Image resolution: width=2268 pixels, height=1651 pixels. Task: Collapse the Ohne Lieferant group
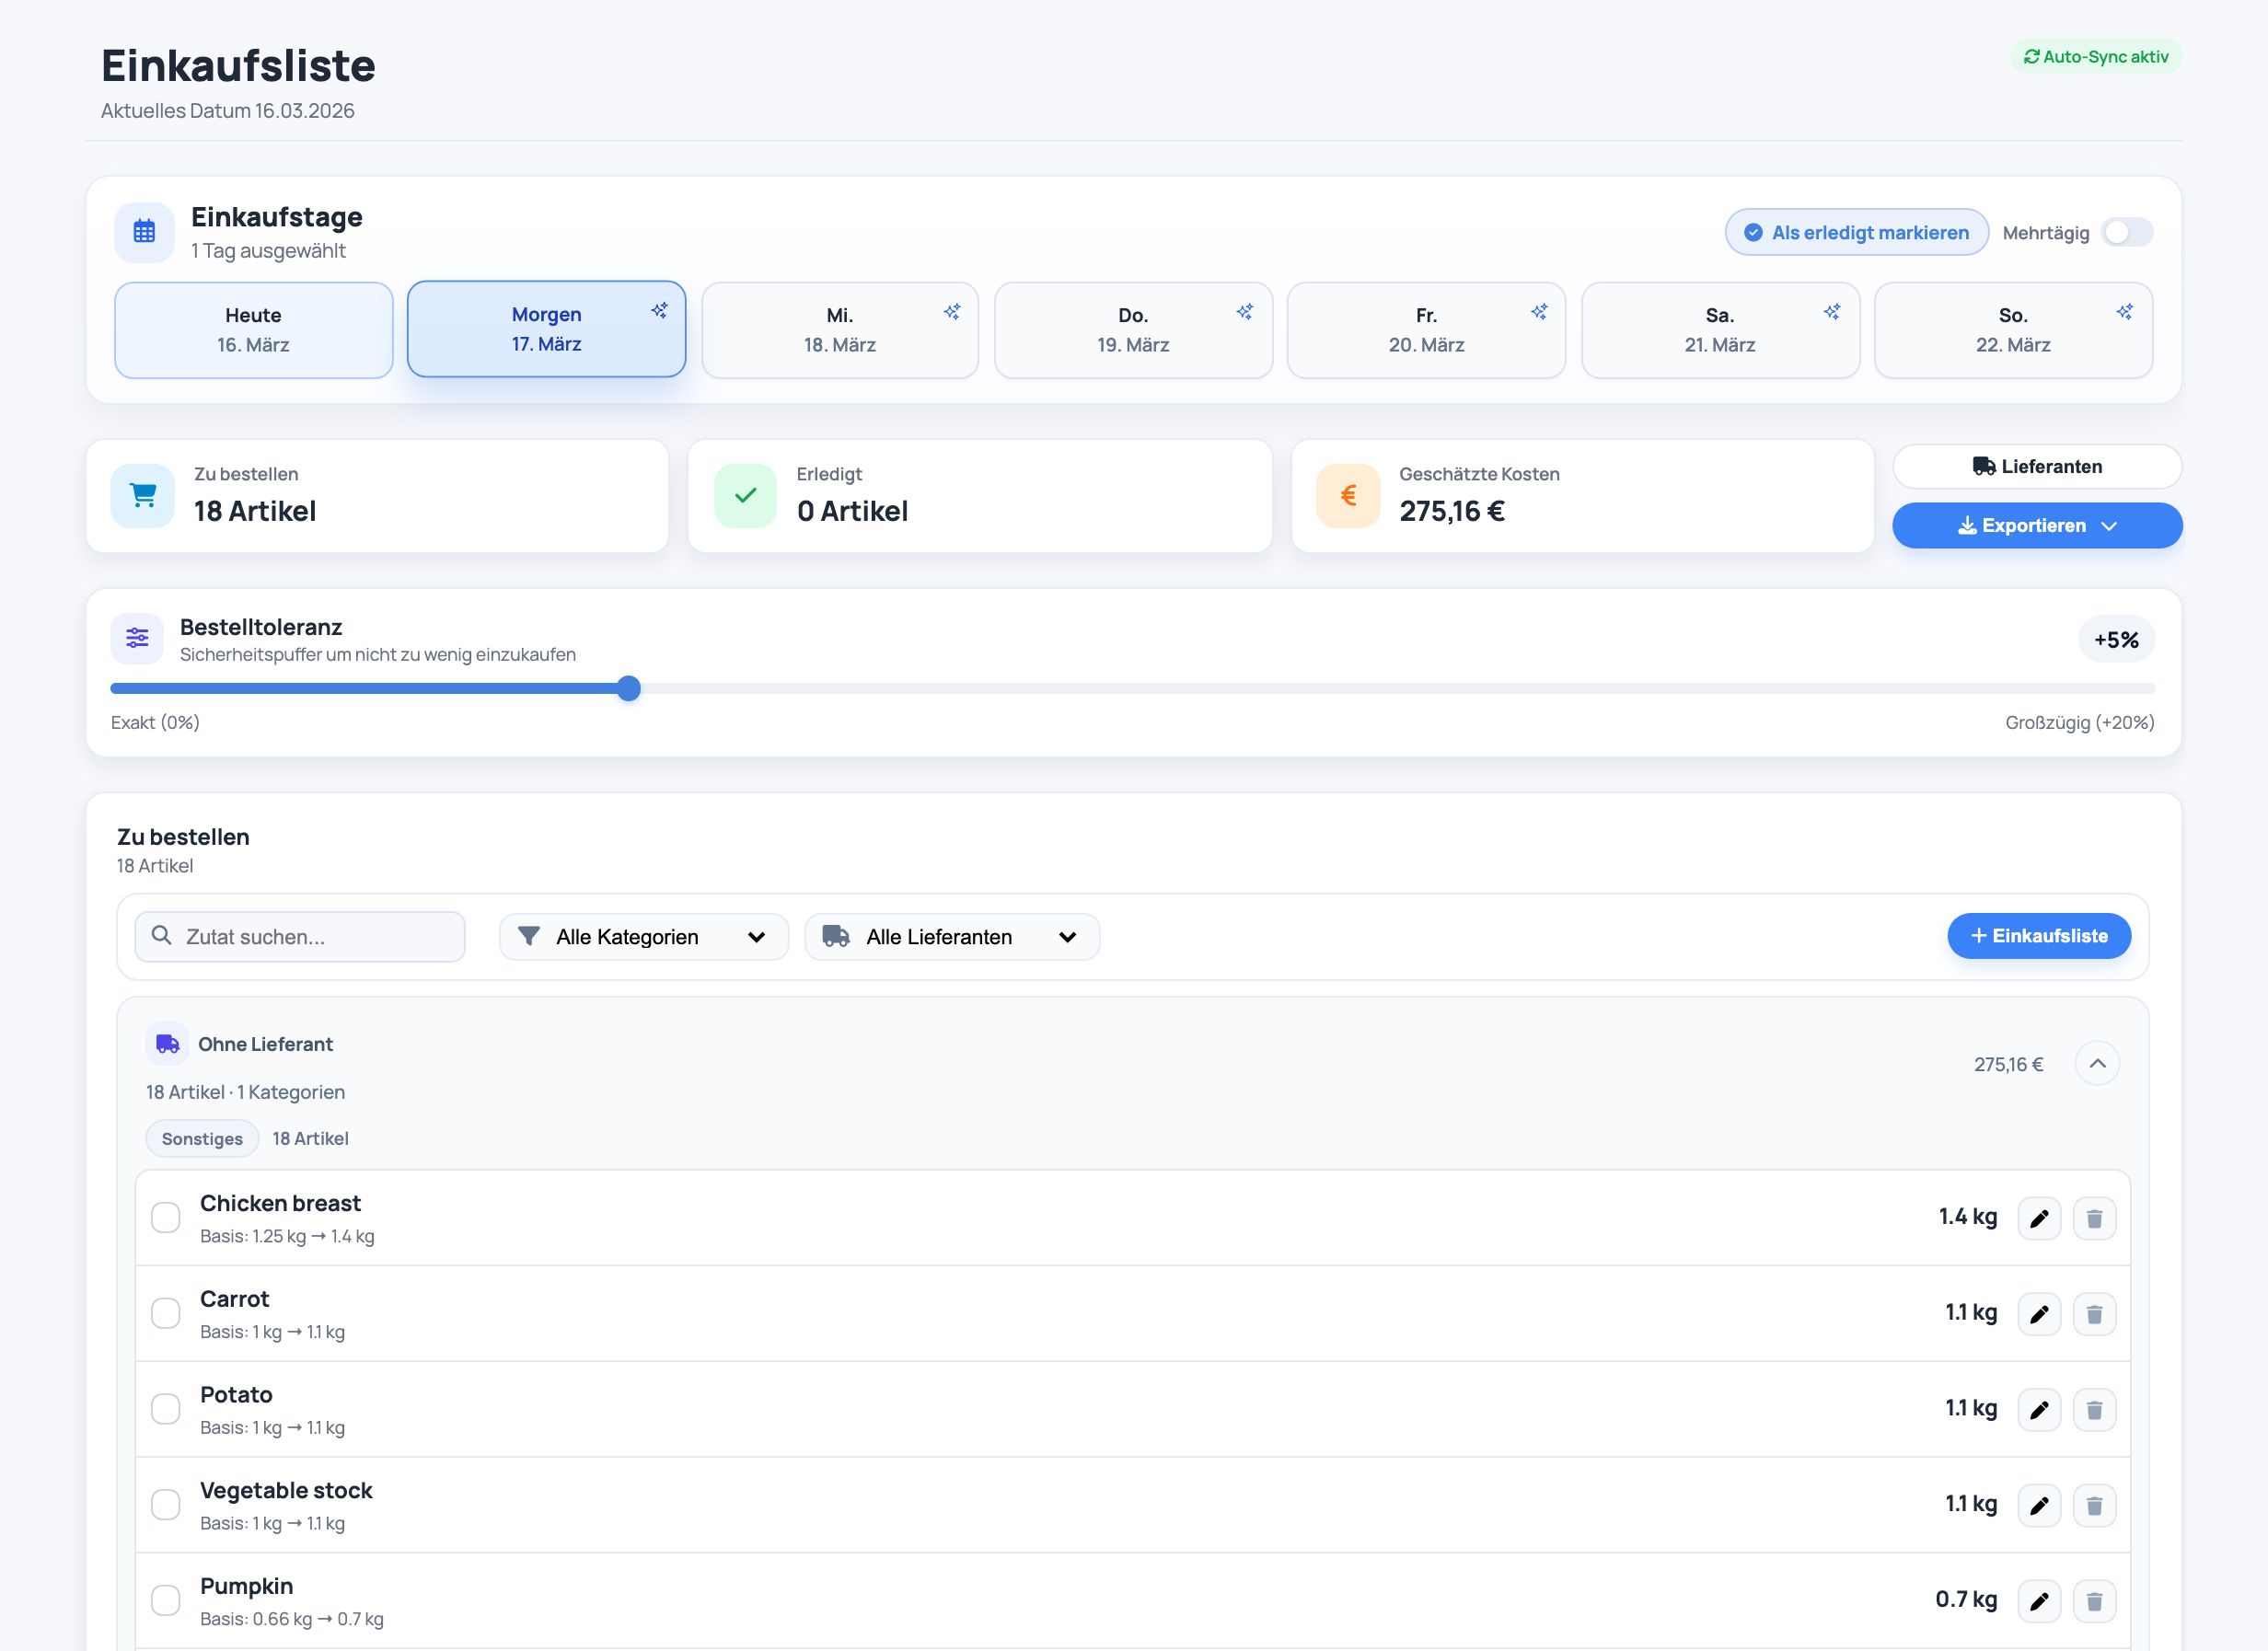pos(2097,1063)
